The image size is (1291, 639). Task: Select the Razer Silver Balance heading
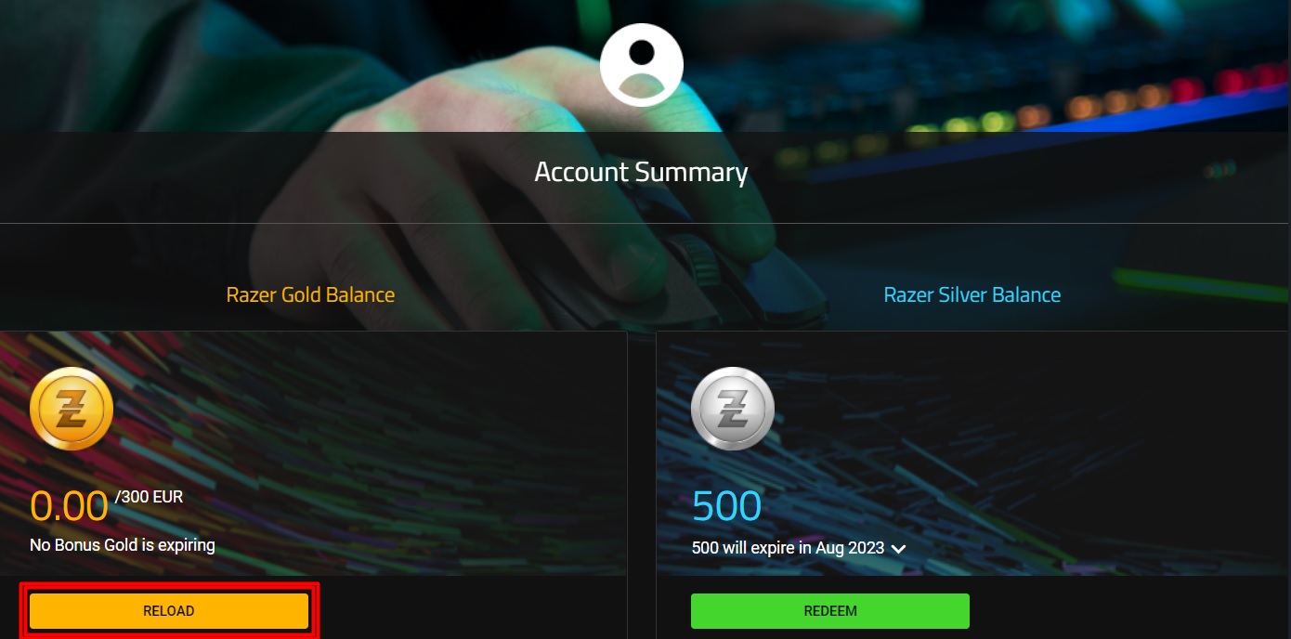[972, 295]
